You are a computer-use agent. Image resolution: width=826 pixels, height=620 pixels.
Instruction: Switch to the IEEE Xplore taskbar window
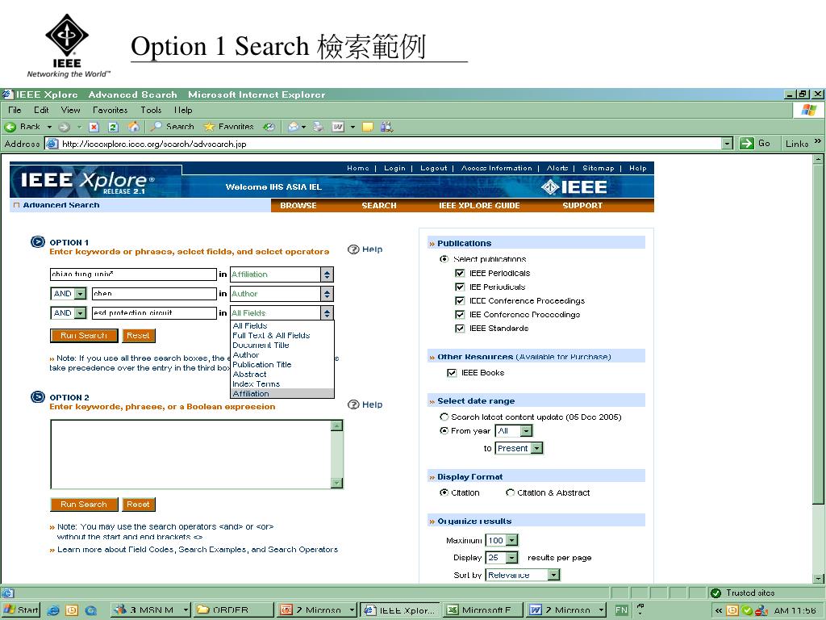401,610
